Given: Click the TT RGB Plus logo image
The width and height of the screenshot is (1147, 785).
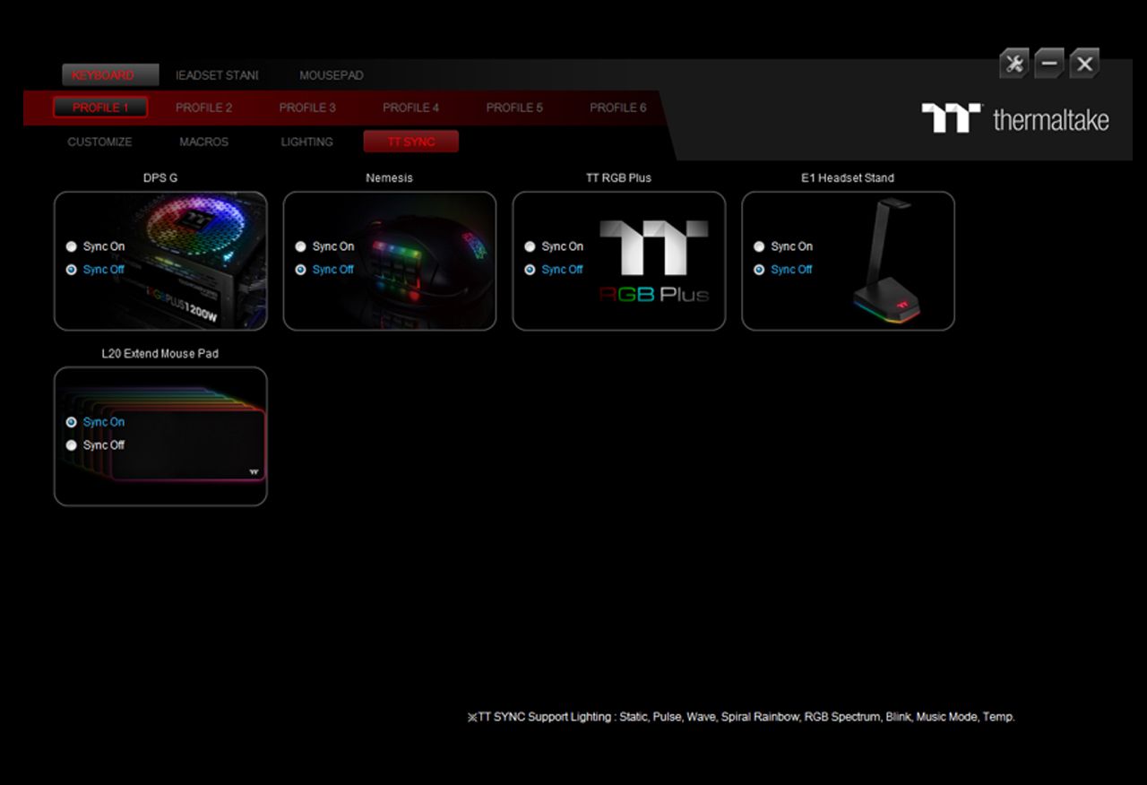Looking at the screenshot, I should pos(654,261).
